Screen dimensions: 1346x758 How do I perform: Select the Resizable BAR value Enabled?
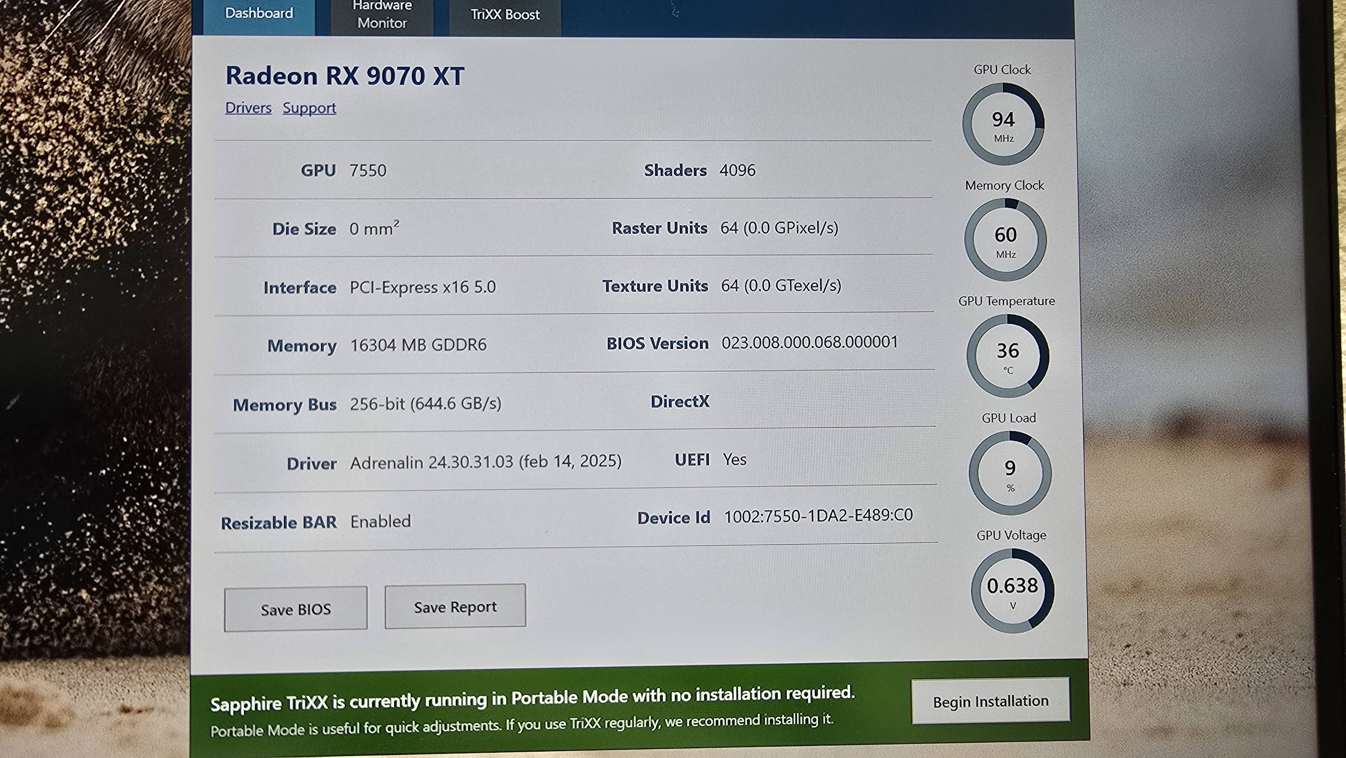point(380,521)
